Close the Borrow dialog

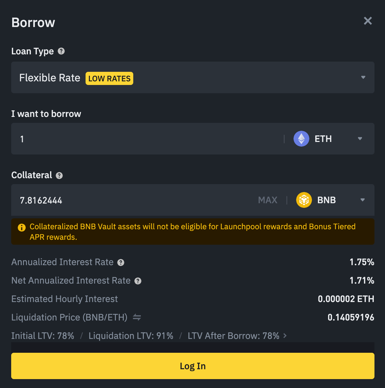pos(368,21)
